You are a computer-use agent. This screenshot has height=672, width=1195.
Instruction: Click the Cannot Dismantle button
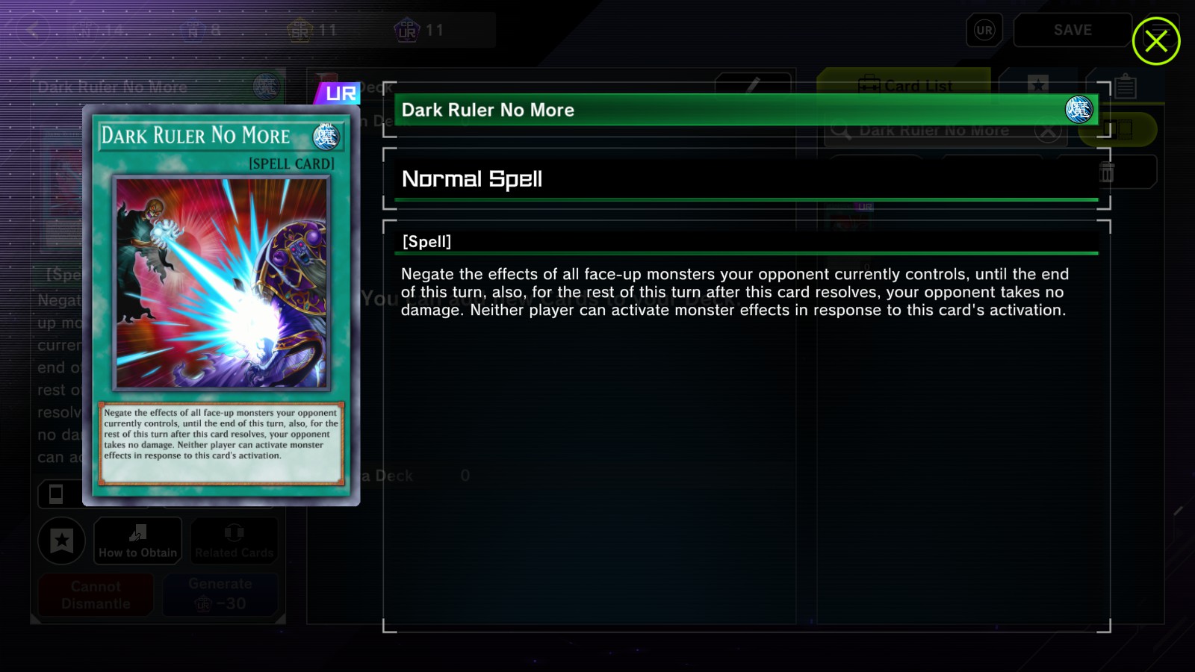point(96,594)
